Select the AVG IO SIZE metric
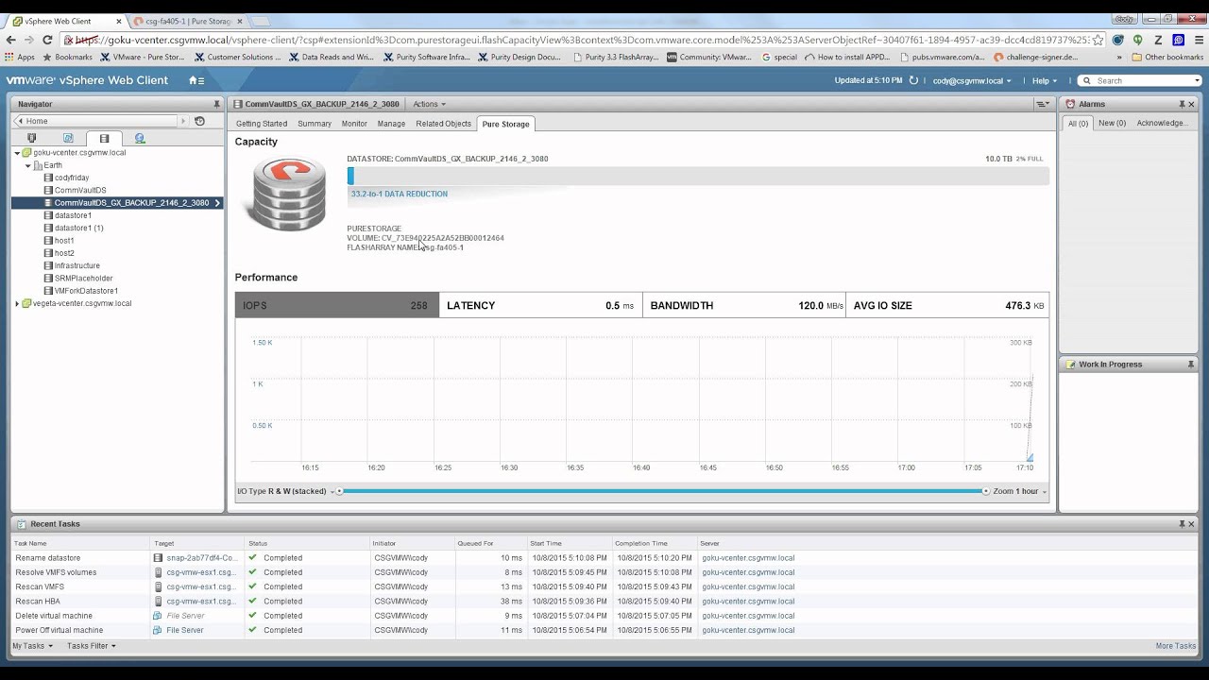The image size is (1209, 680). point(948,305)
